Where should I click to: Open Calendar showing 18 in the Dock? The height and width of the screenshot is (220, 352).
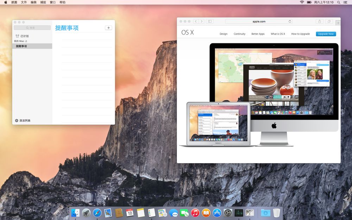pos(130,213)
